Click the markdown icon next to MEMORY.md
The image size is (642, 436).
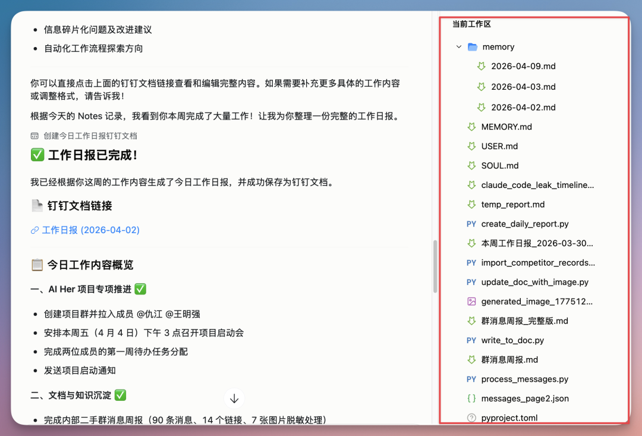point(471,127)
